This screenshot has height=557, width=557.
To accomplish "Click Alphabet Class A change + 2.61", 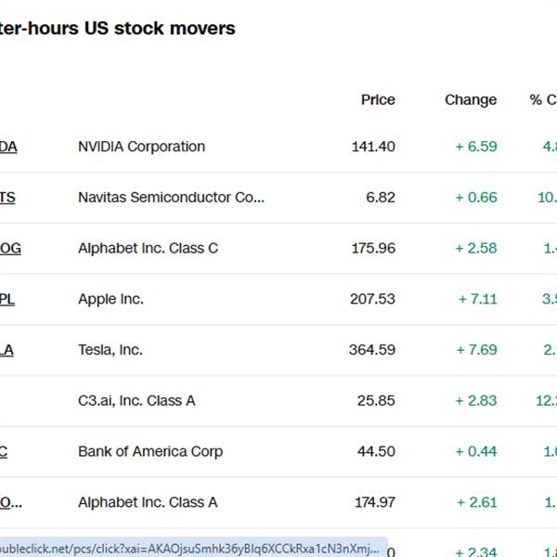I will click(477, 502).
